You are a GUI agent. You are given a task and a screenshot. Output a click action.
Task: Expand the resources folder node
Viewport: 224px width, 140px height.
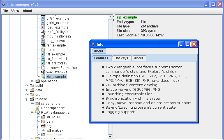tap(38, 135)
